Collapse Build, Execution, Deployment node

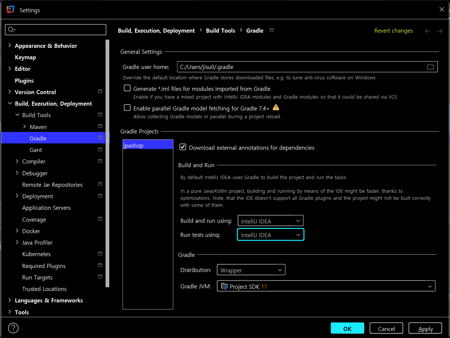coord(10,103)
